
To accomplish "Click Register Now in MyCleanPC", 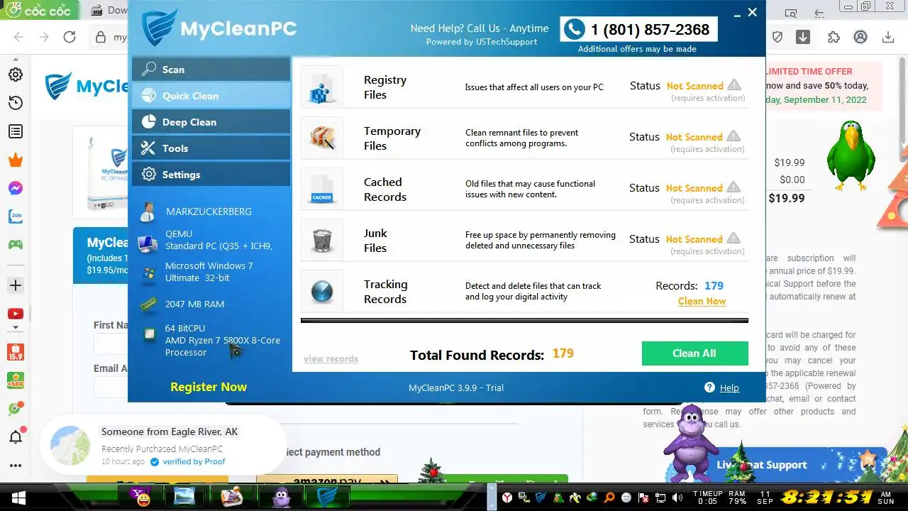I will click(x=209, y=387).
